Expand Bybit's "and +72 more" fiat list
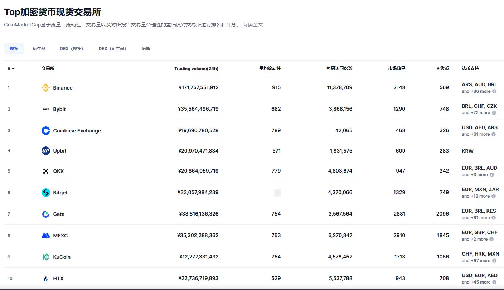Screen dimensions: 504x290 point(476,113)
